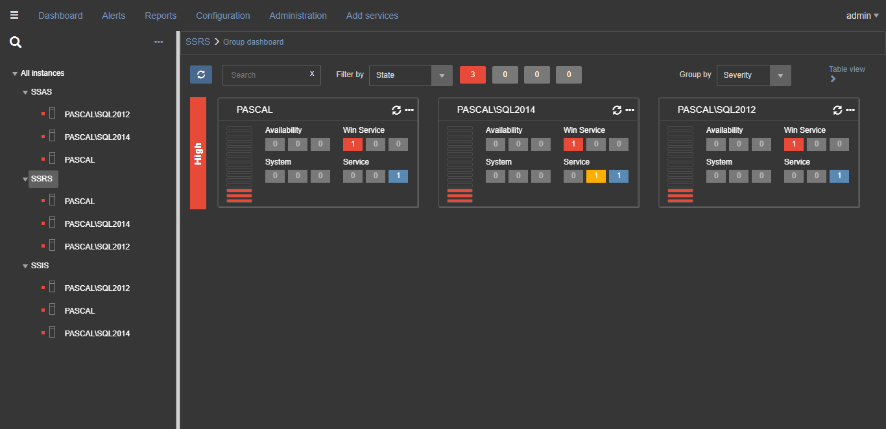
Task: Open the Dashboard menu
Action: click(x=60, y=16)
